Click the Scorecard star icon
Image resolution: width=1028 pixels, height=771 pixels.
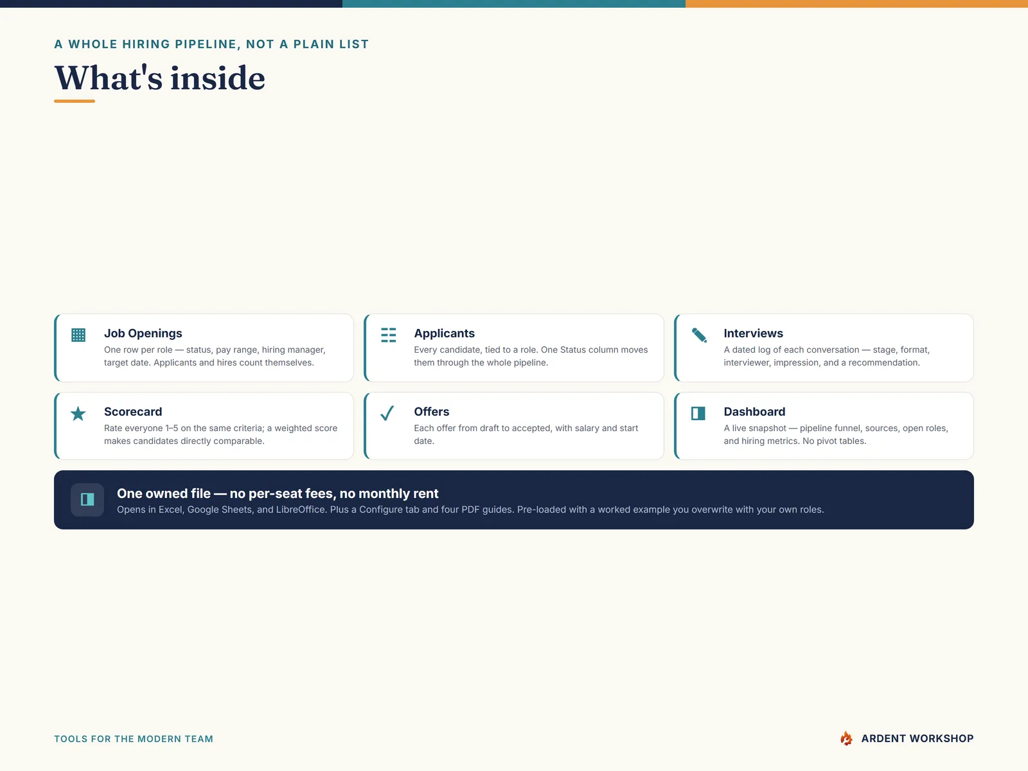[78, 413]
